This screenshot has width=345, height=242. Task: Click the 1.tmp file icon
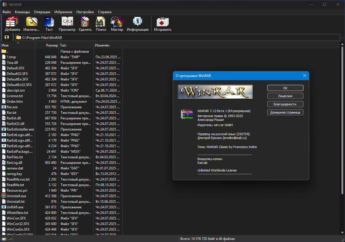point(4,57)
